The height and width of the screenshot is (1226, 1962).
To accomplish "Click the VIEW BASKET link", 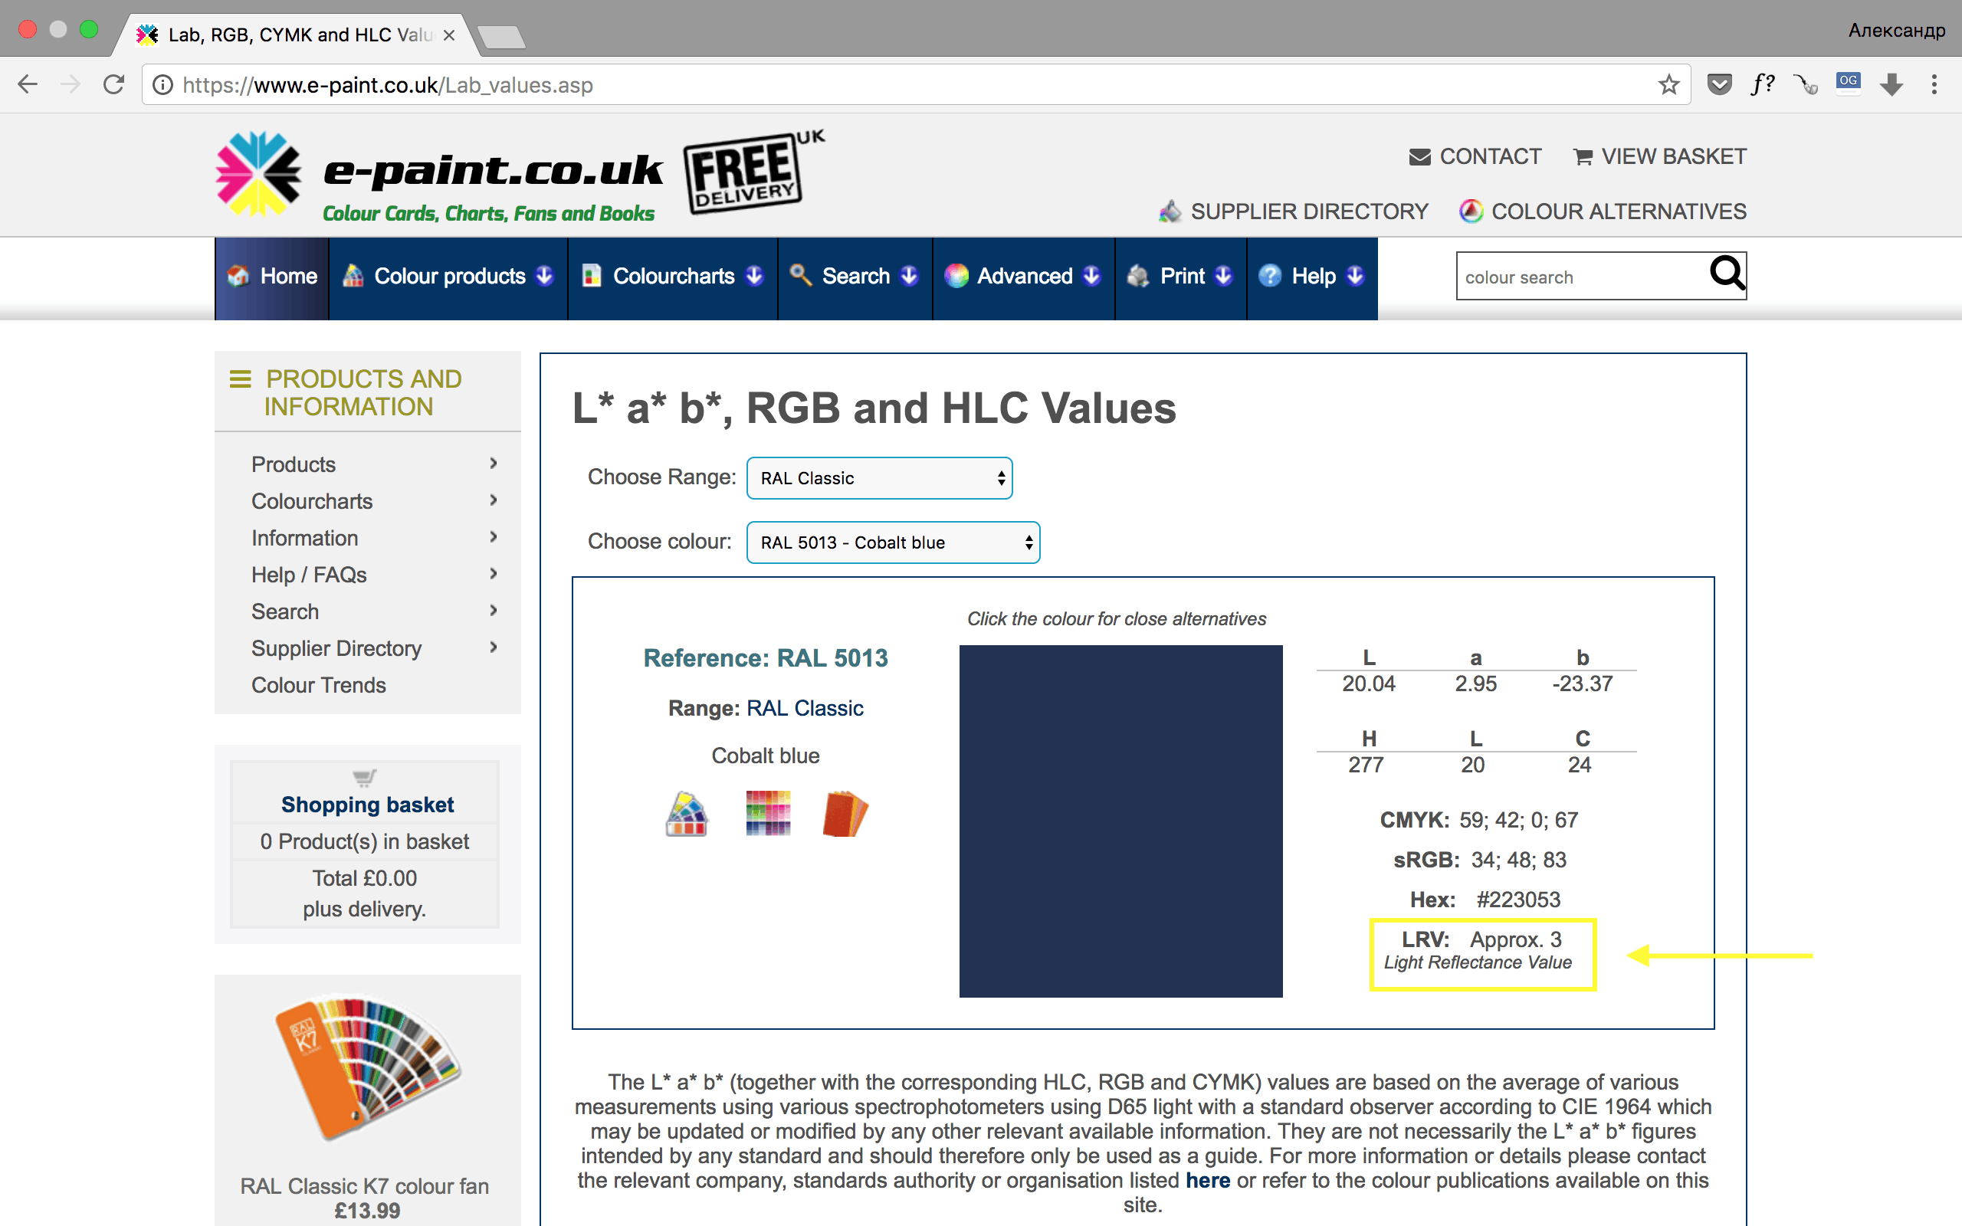I will (x=1659, y=156).
